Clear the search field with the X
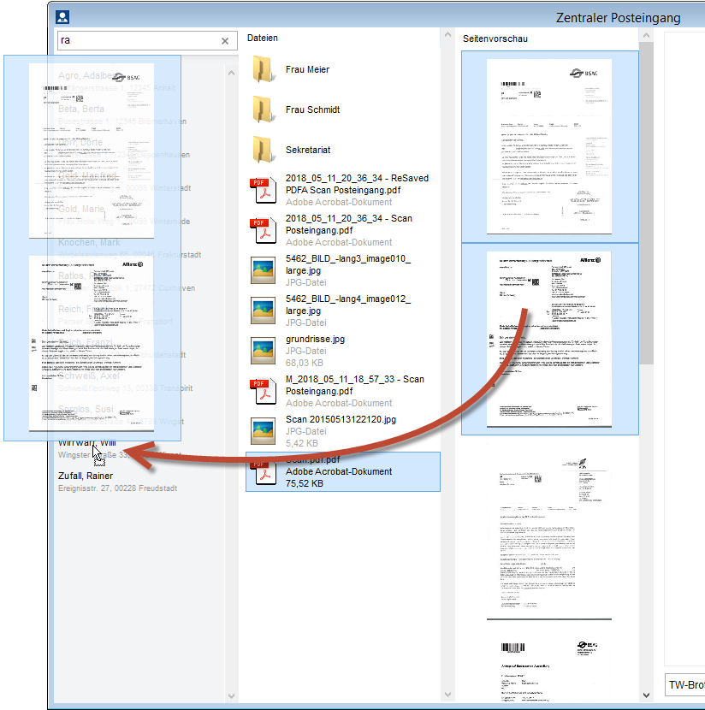This screenshot has width=705, height=710. click(224, 41)
